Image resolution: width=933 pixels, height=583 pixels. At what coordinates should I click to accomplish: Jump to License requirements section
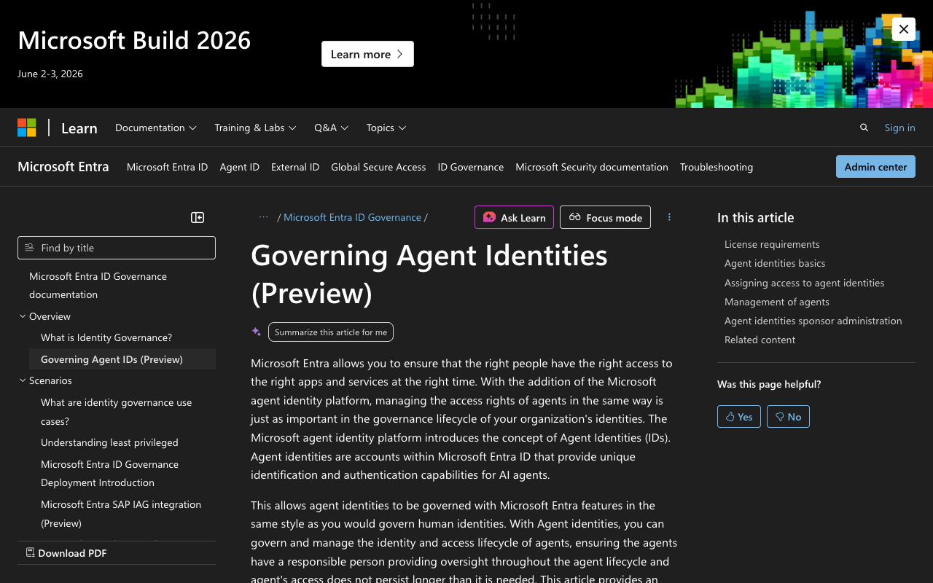[772, 244]
